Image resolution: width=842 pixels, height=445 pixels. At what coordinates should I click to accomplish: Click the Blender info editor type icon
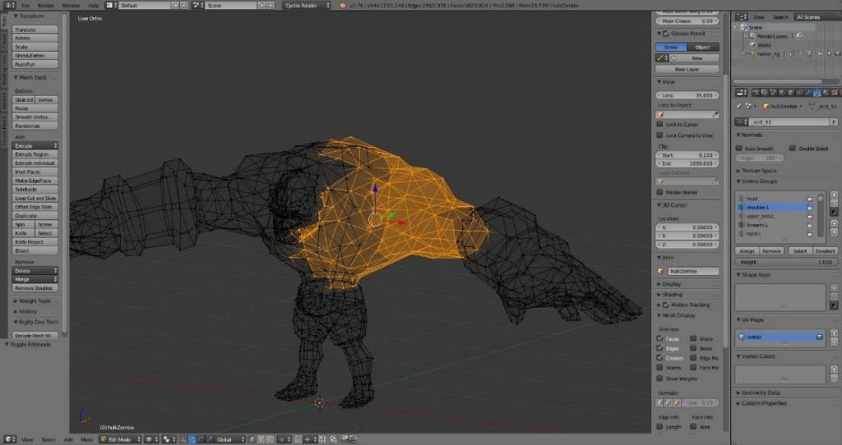point(10,5)
